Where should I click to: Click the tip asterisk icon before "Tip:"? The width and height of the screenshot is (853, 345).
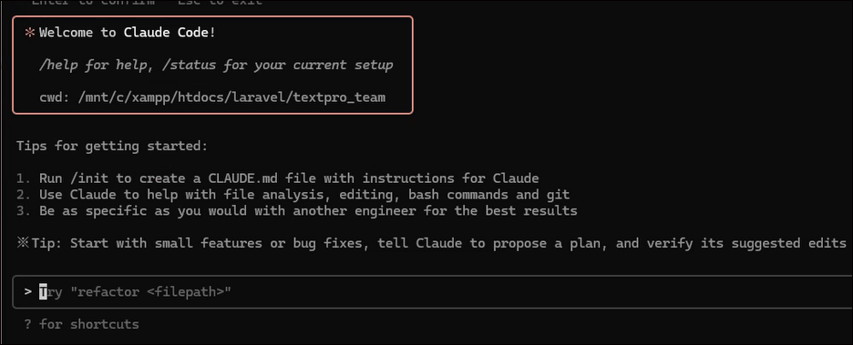(22, 243)
